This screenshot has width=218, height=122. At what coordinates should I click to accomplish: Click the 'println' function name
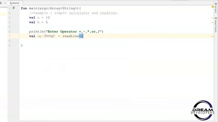(x=36, y=32)
